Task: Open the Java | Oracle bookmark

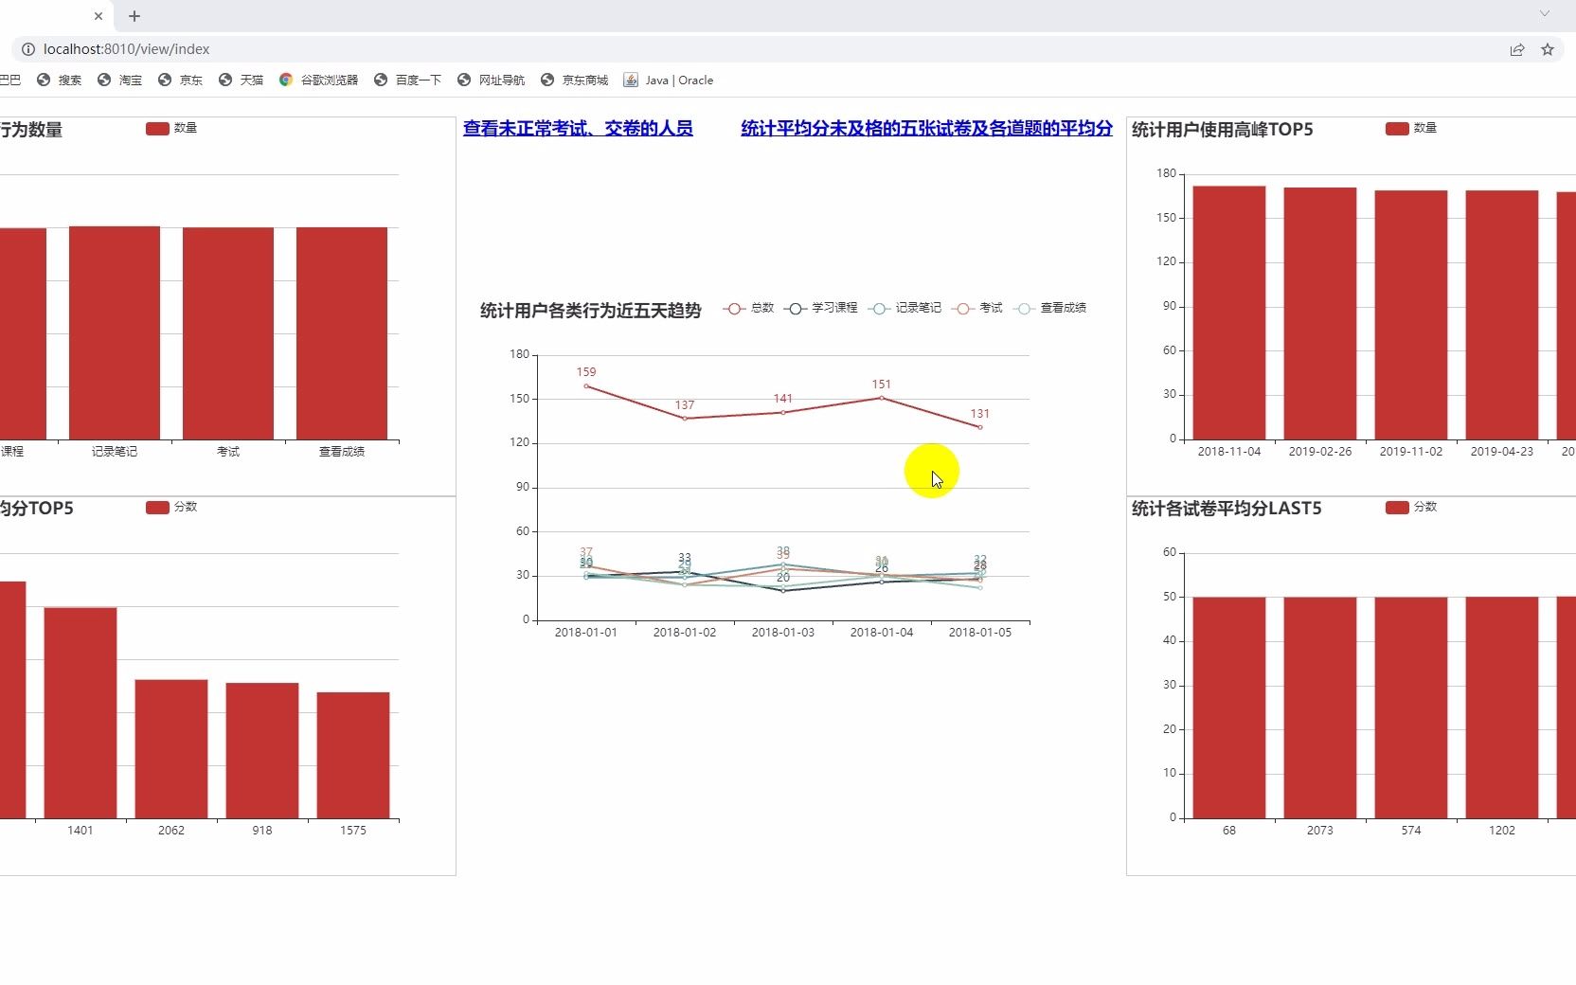Action: [669, 81]
